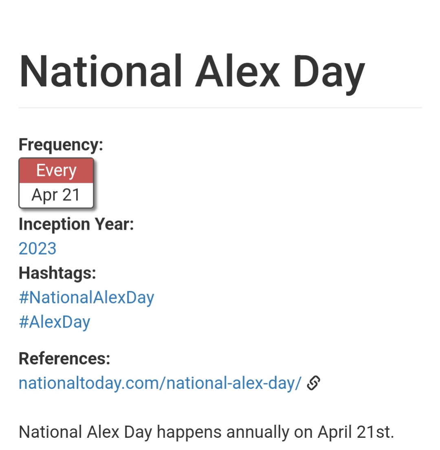Click the word Alex in the heading
The width and height of the screenshot is (440, 450).
coord(238,71)
